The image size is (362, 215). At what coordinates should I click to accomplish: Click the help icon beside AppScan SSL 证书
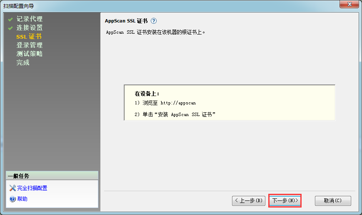(x=154, y=21)
